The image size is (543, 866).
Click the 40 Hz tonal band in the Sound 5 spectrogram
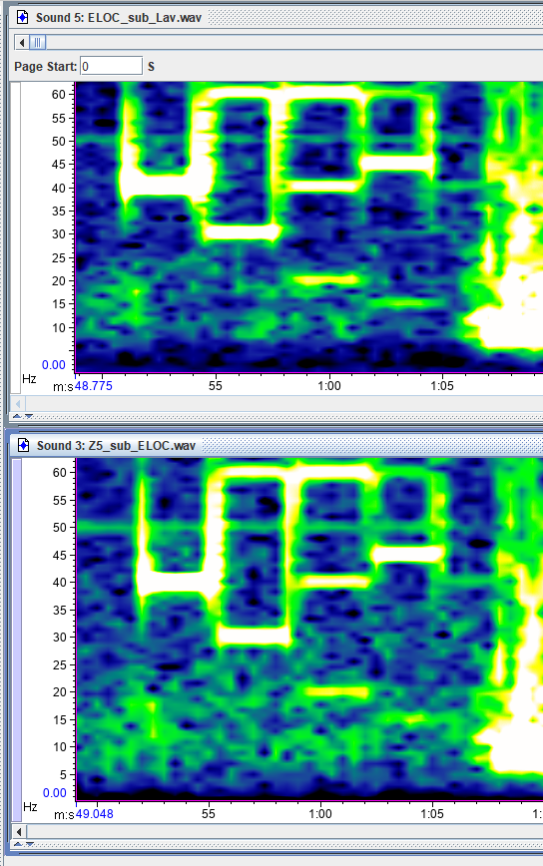click(166, 186)
